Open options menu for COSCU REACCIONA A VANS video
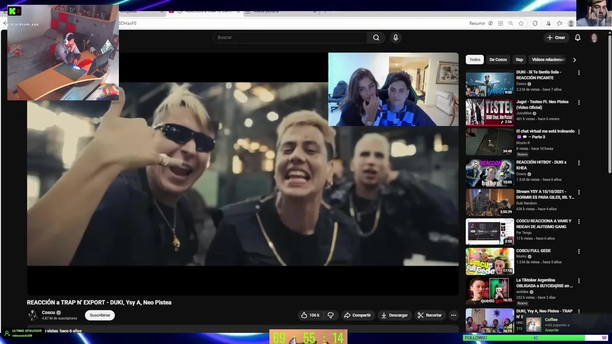Screen dimensions: 612x344 pyautogui.click(x=579, y=222)
